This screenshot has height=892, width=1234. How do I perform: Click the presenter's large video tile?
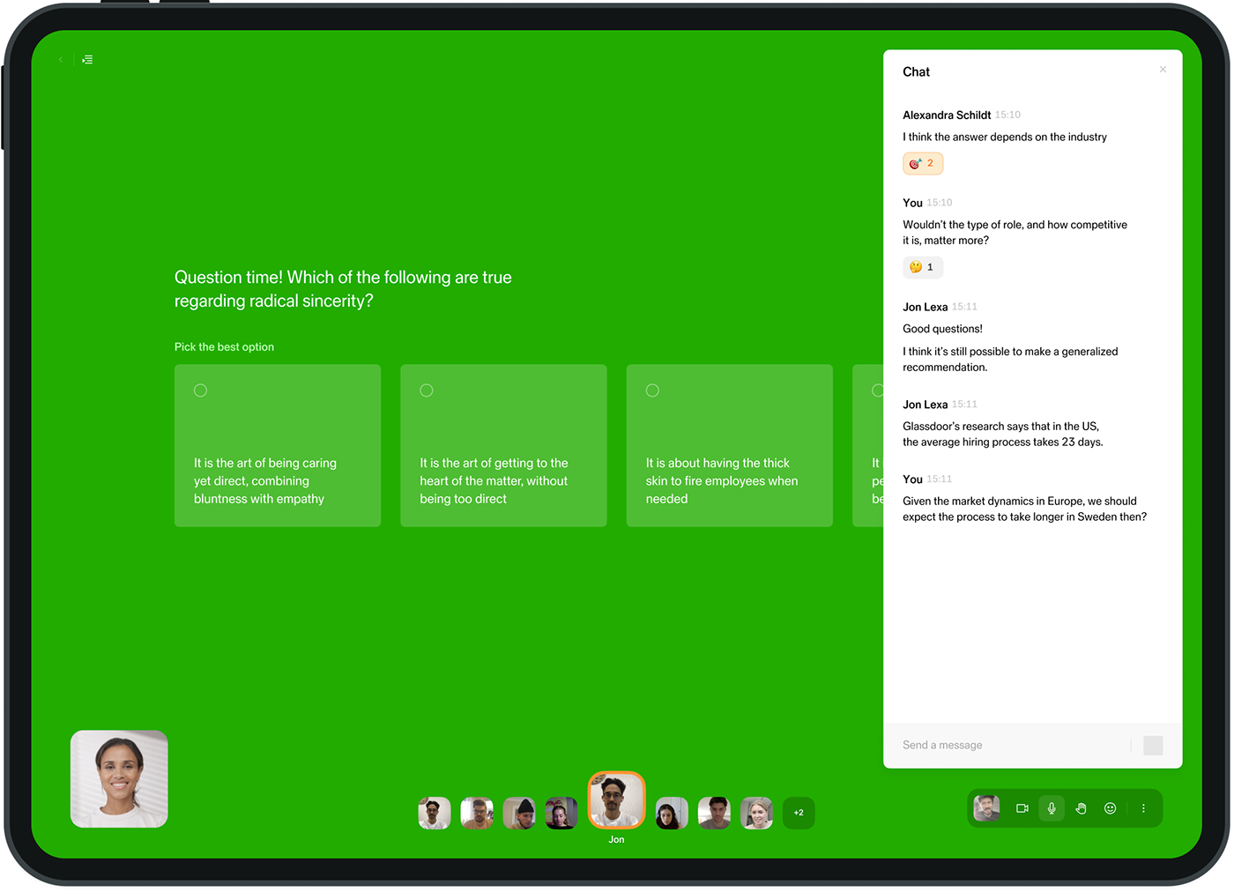119,779
